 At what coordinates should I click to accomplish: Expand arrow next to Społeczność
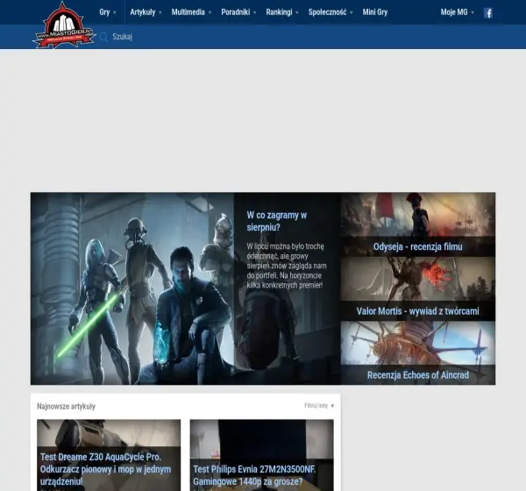coord(352,13)
